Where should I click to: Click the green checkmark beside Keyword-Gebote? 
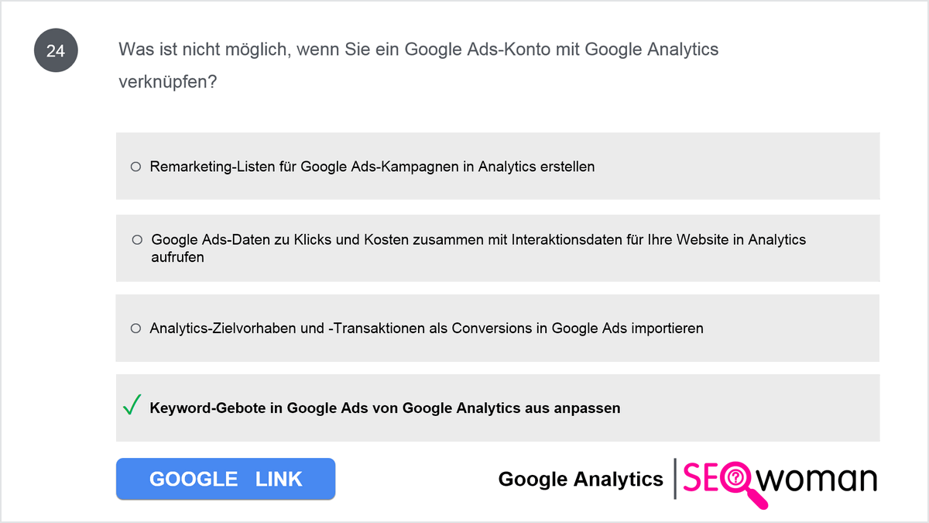132,405
